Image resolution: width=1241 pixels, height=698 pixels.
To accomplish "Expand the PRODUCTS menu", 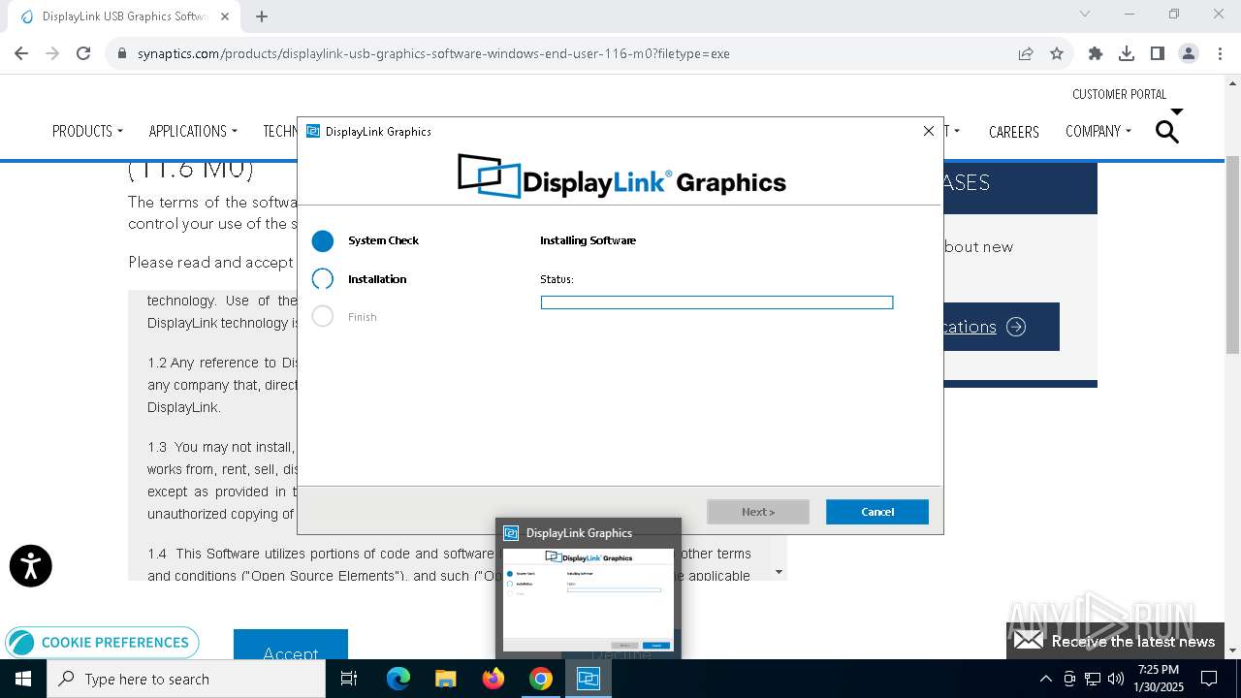I will 87,131.
